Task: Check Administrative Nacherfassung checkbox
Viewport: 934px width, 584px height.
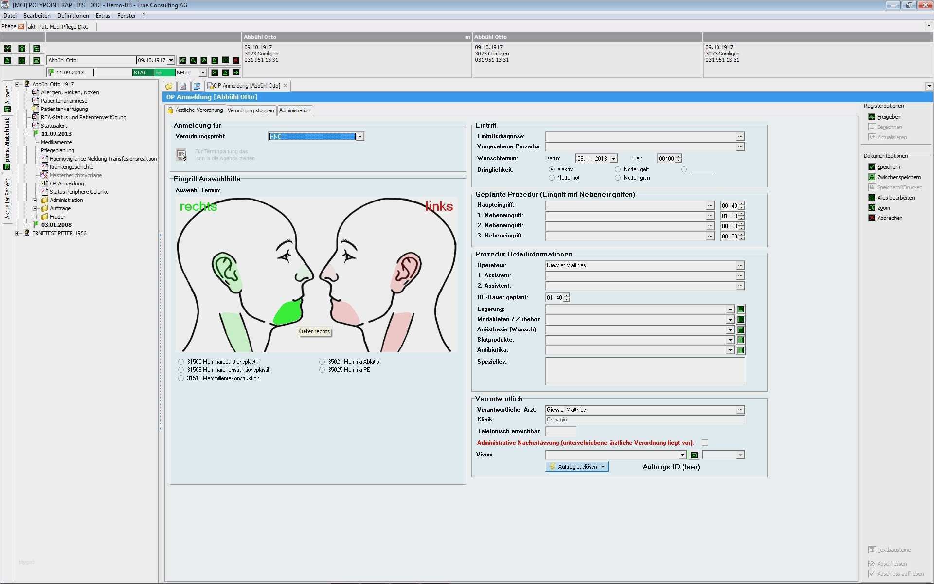Action: (x=705, y=443)
